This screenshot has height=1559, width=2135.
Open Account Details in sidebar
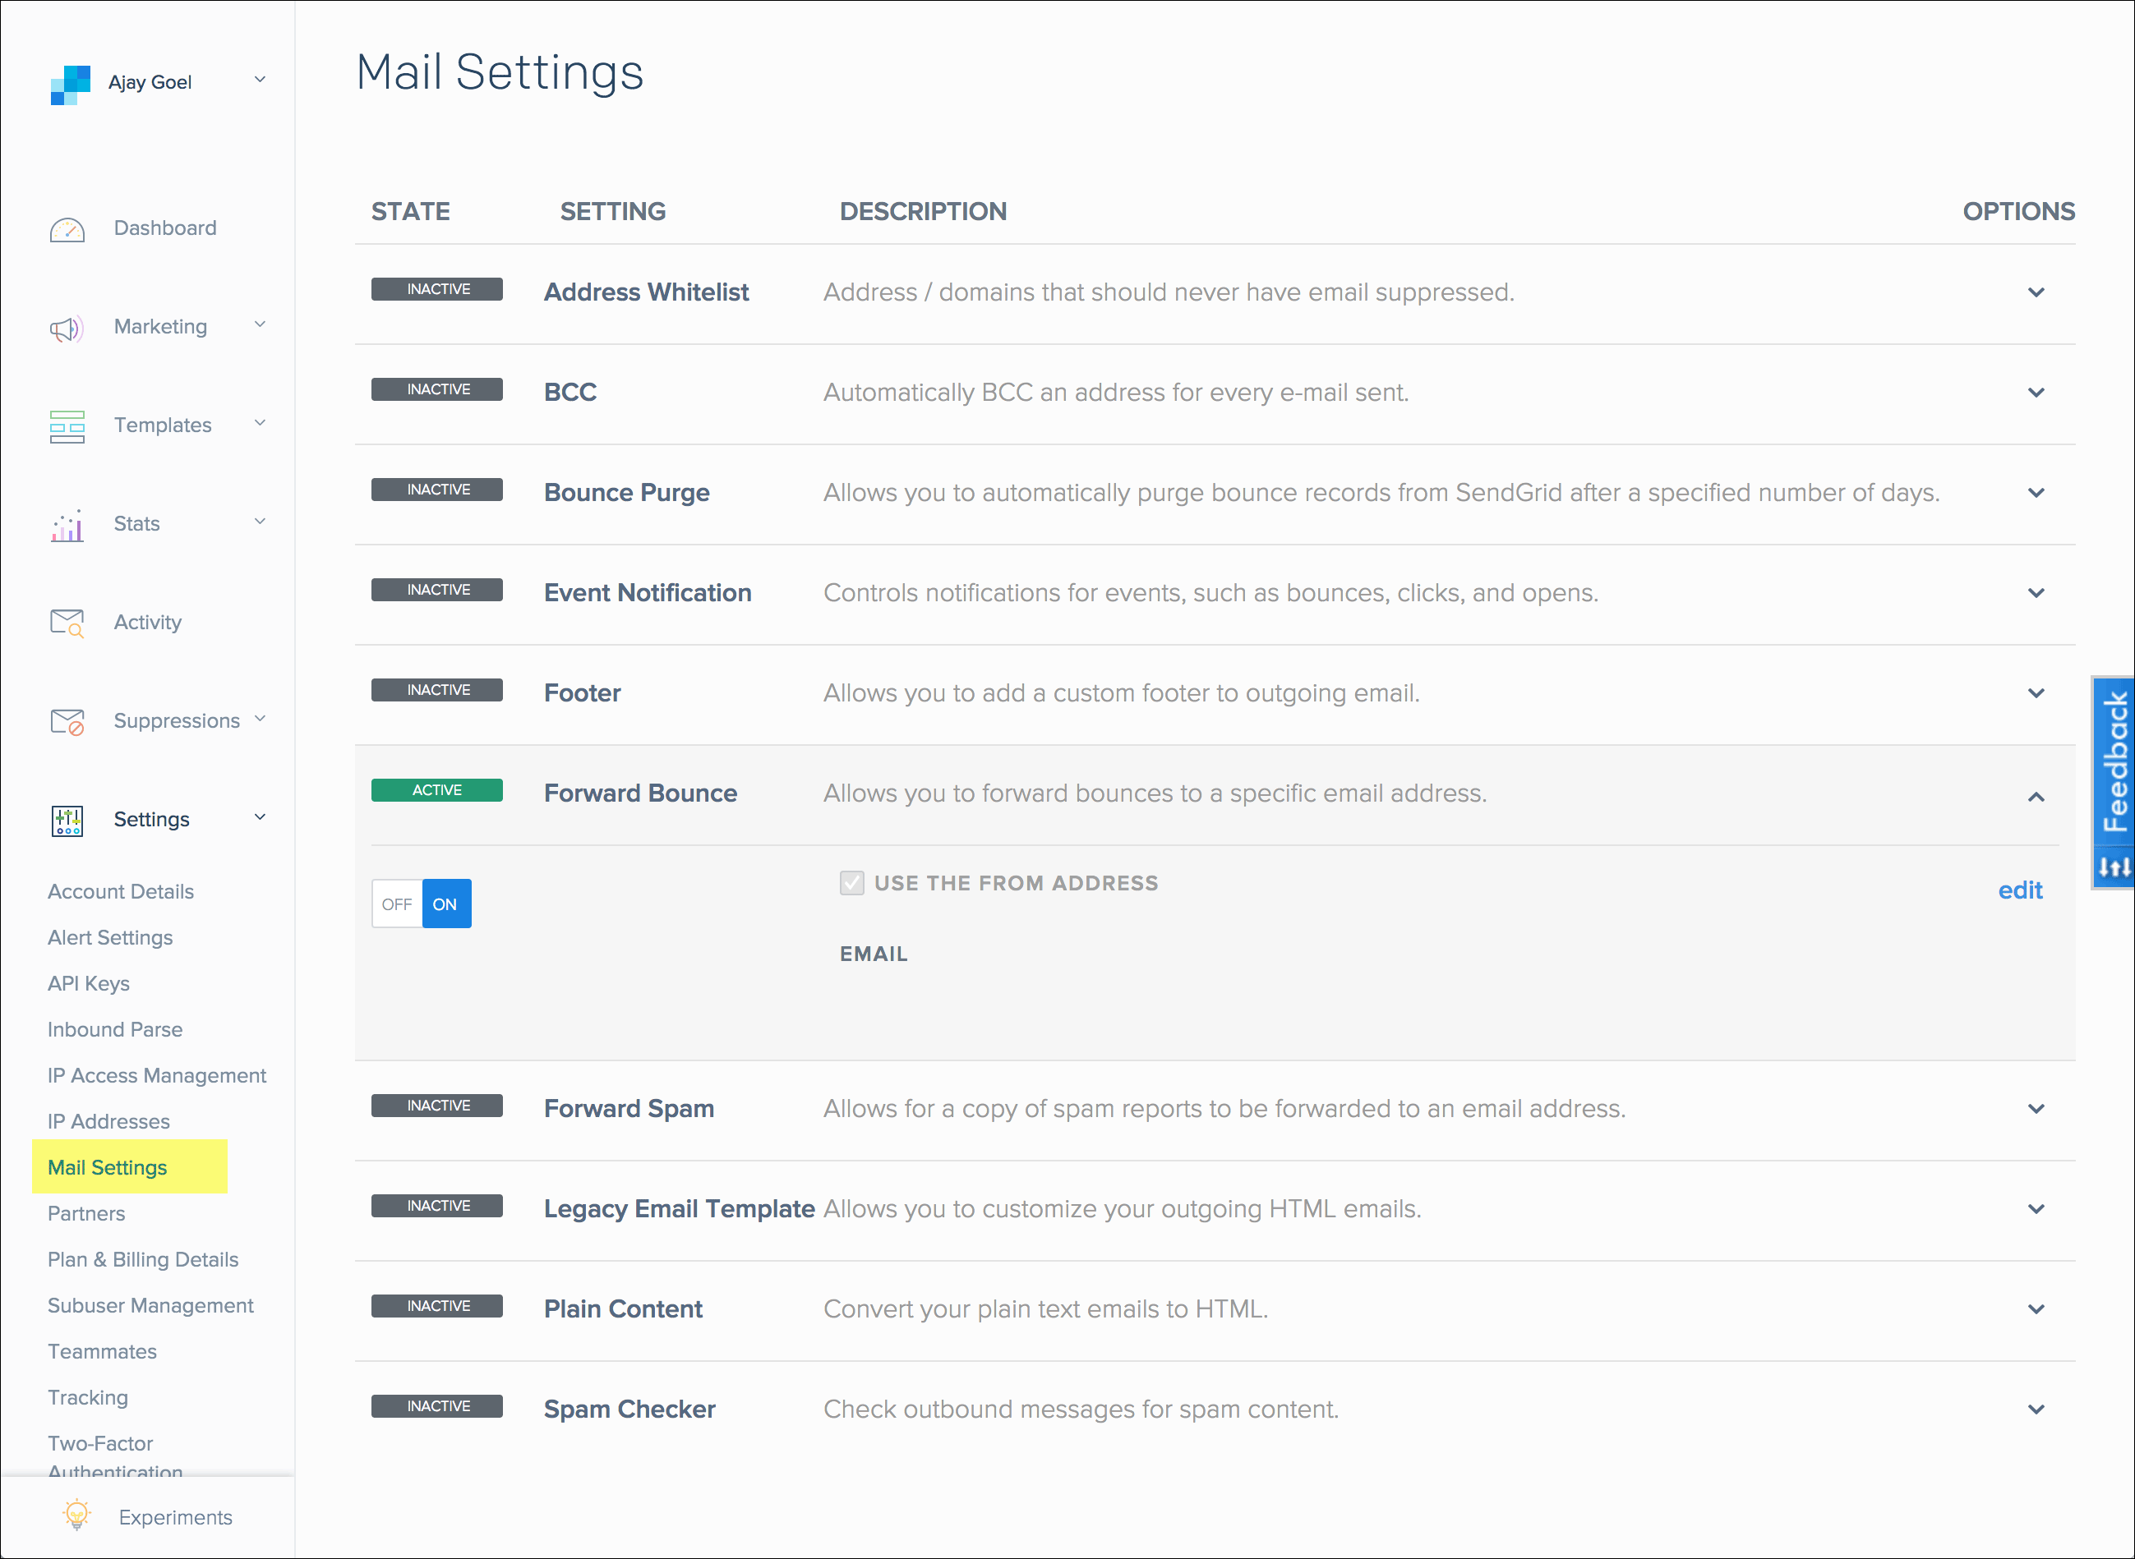click(120, 891)
